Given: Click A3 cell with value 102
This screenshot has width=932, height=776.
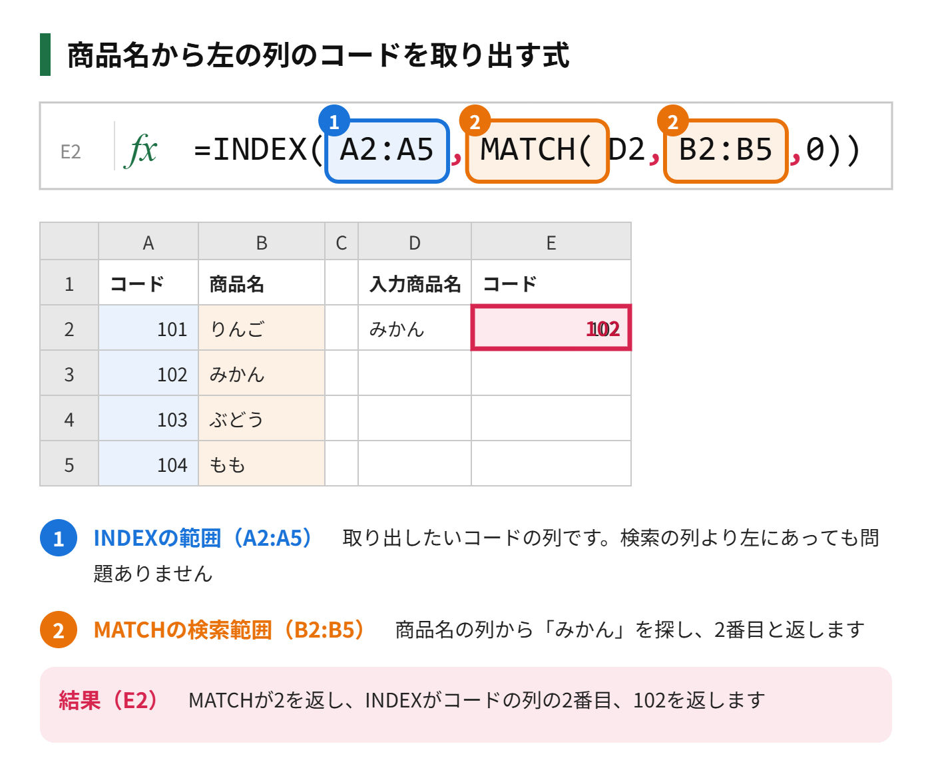Looking at the screenshot, I should point(148,373).
